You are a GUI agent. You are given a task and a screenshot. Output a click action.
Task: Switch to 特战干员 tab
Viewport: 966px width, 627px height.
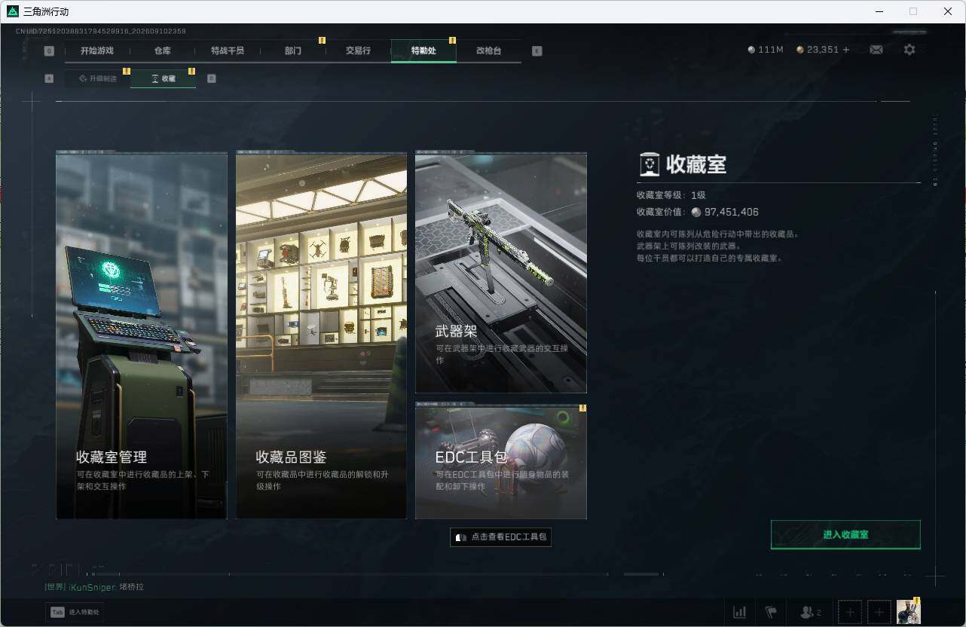228,50
